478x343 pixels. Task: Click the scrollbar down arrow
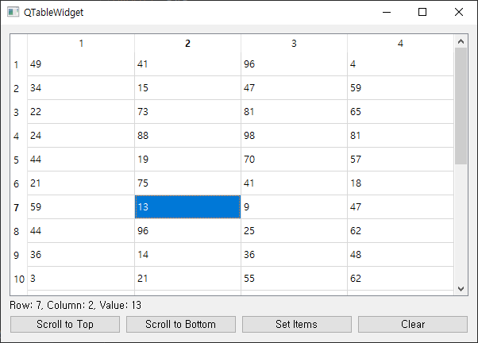[461, 288]
